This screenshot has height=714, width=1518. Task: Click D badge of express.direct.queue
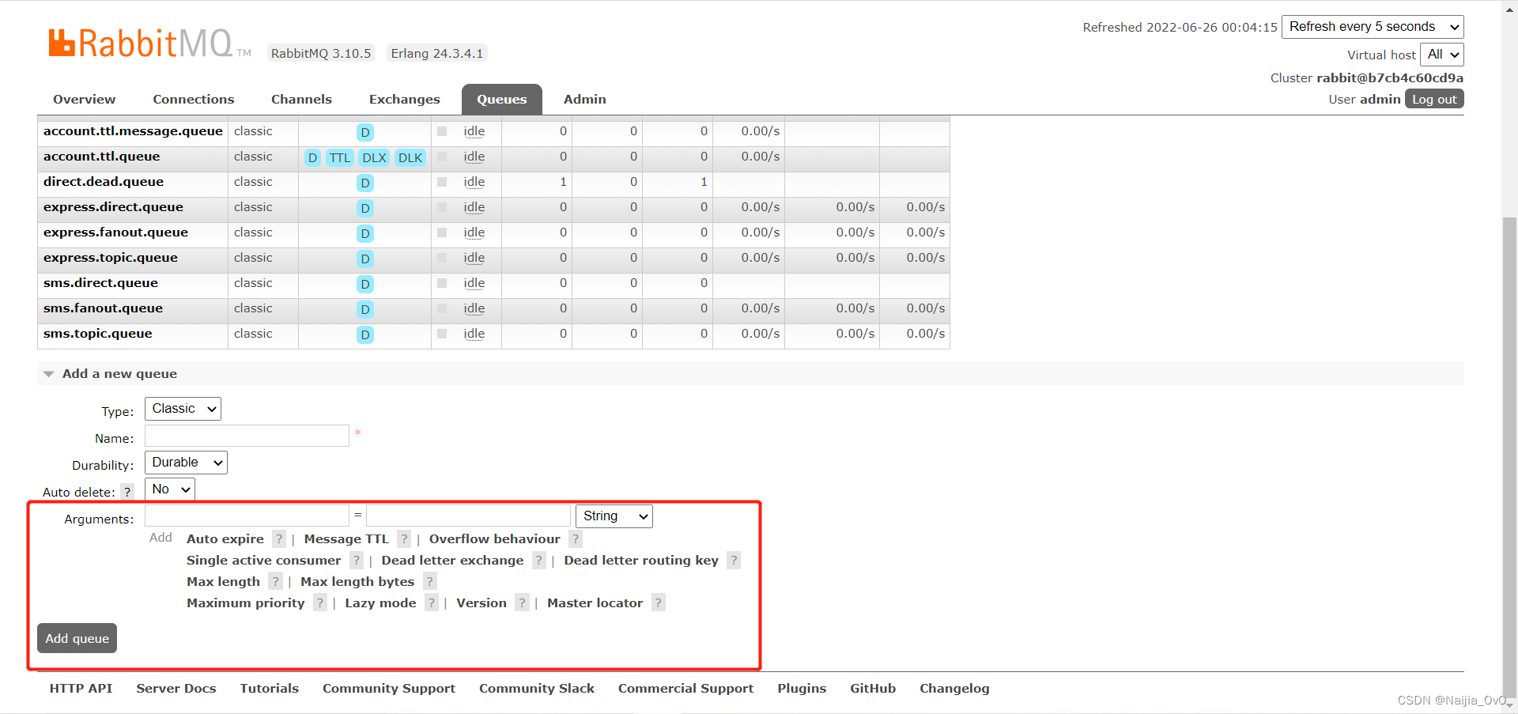[365, 208]
